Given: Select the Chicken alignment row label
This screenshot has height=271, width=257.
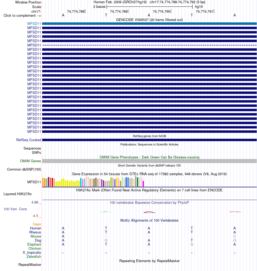Looking at the screenshot, I should point(35,248).
